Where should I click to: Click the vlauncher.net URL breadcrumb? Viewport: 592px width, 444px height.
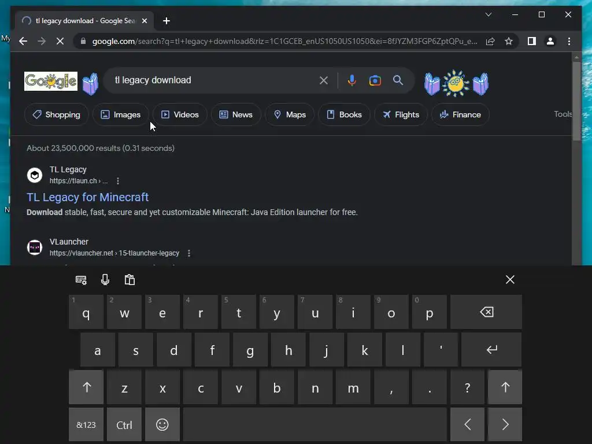pyautogui.click(x=114, y=253)
